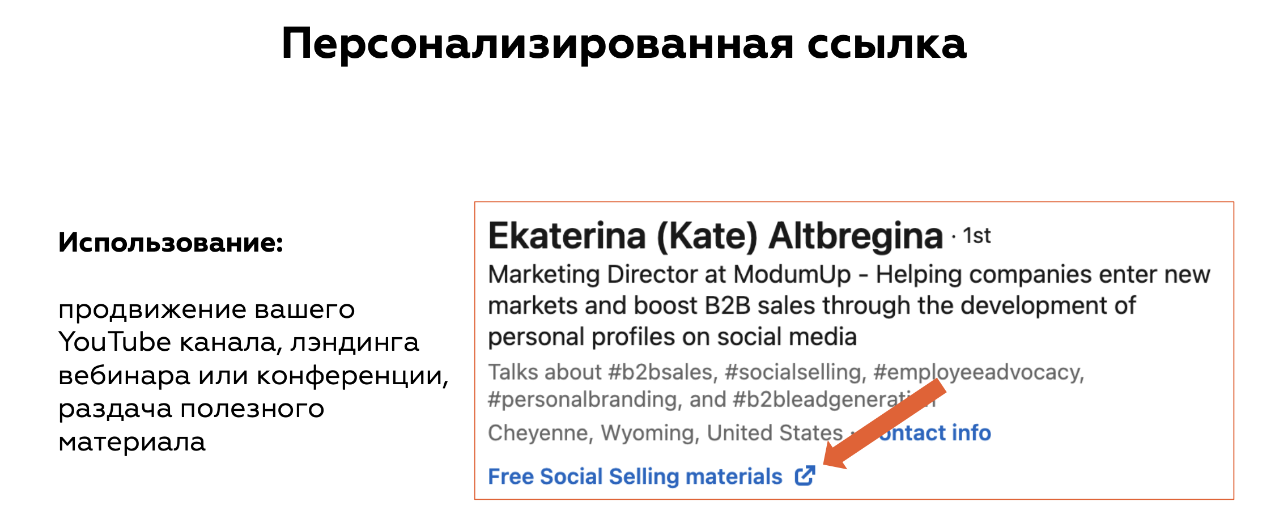Screen dimensions: 1275x527
Task: Click the slide title Персонализированная ссылка
Action: [624, 44]
